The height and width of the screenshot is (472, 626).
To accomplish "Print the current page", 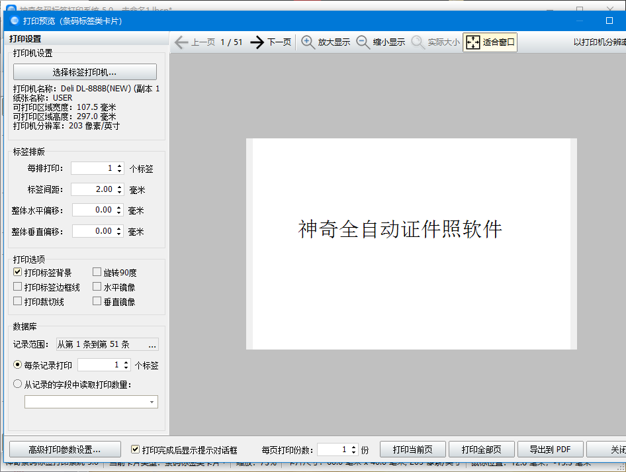I will click(x=412, y=449).
